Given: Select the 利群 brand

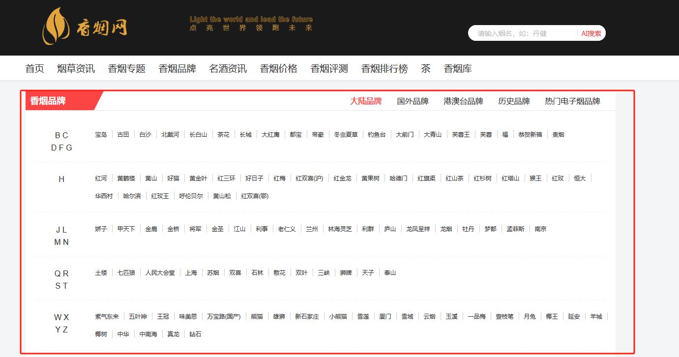Looking at the screenshot, I should (x=368, y=229).
